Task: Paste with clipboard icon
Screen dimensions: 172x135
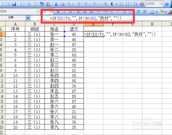Action: pos(69,4)
